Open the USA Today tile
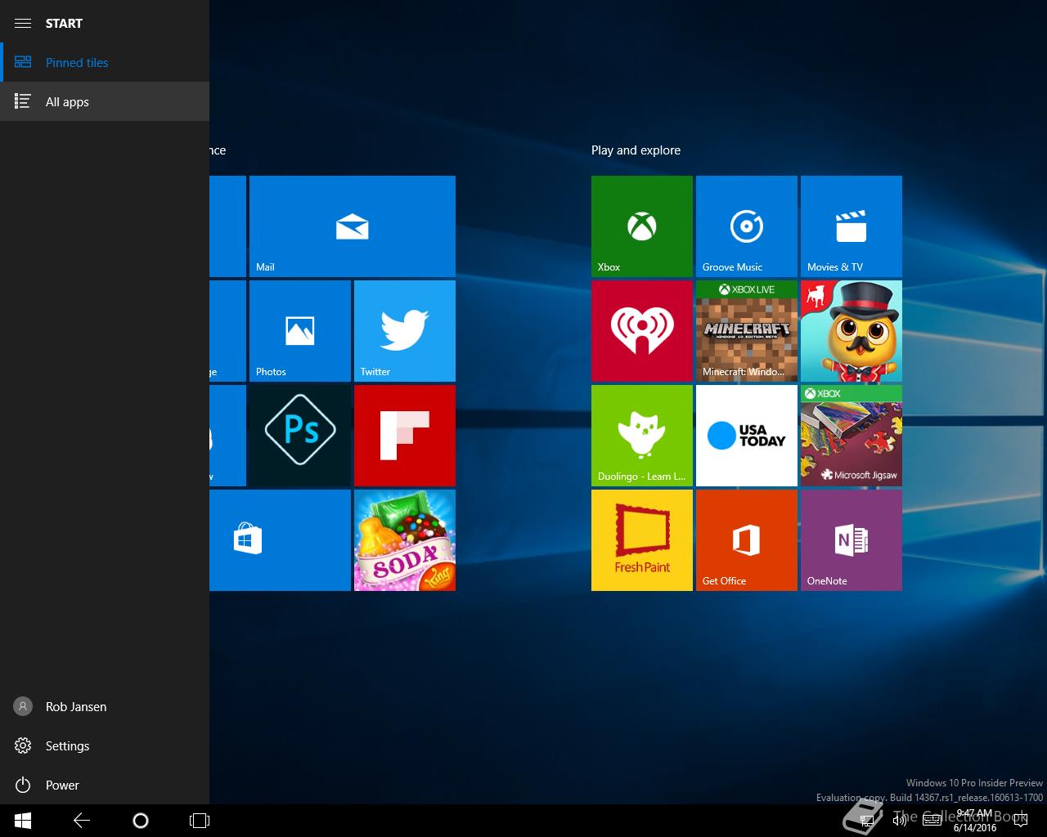 click(747, 436)
